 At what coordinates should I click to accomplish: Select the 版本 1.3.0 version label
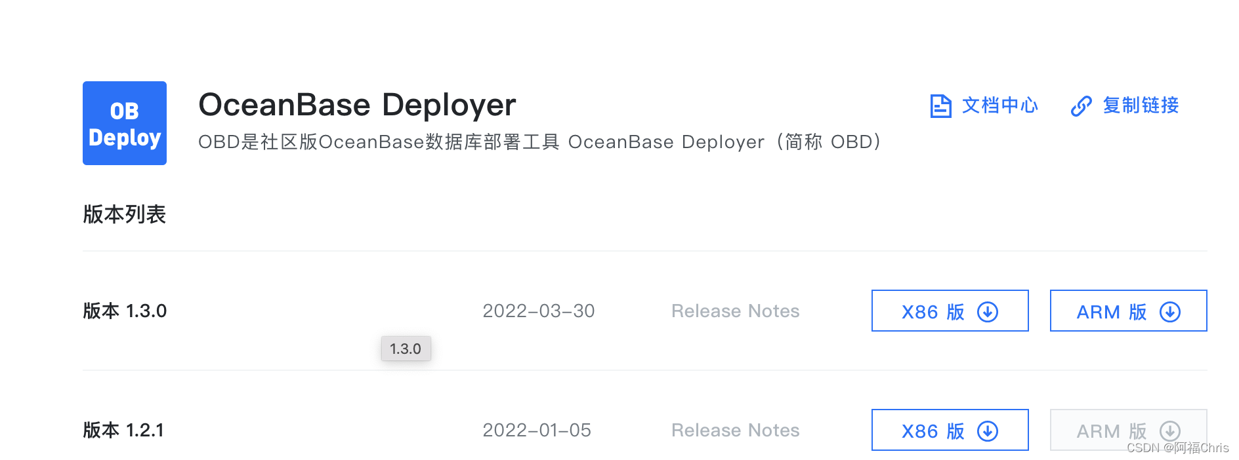pos(125,312)
